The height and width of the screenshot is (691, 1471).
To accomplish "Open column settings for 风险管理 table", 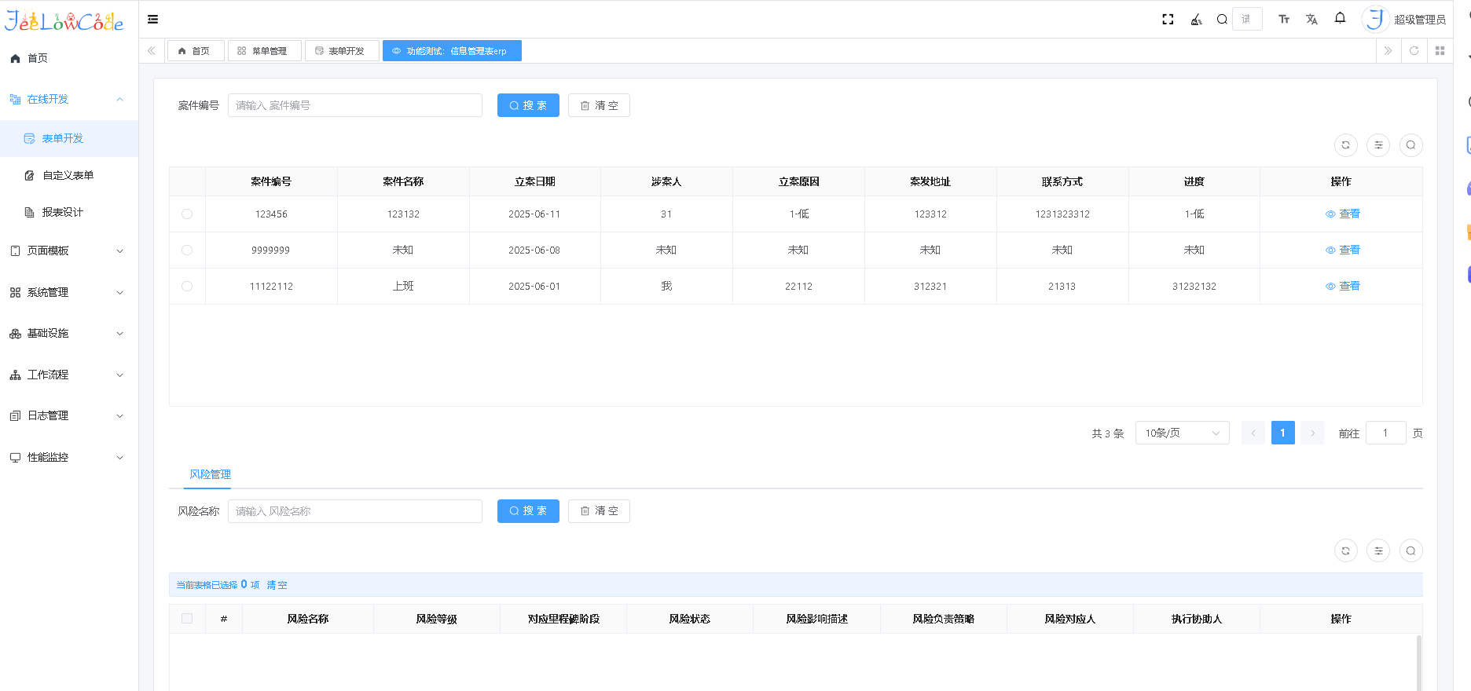I will 1378,550.
